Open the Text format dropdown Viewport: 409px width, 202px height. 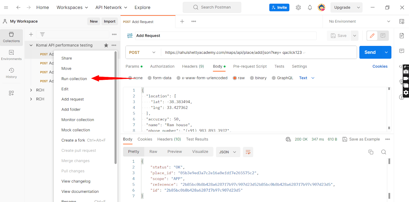click(x=307, y=78)
